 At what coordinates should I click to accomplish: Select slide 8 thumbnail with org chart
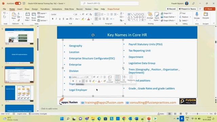(x=19, y=93)
